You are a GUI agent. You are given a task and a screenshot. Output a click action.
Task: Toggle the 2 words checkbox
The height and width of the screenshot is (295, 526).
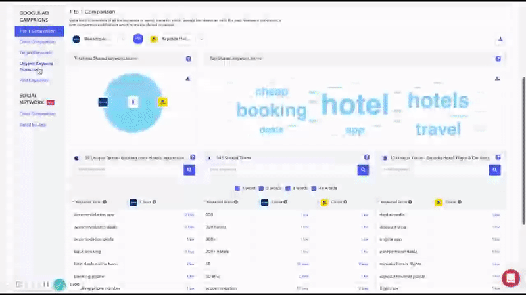click(x=261, y=188)
